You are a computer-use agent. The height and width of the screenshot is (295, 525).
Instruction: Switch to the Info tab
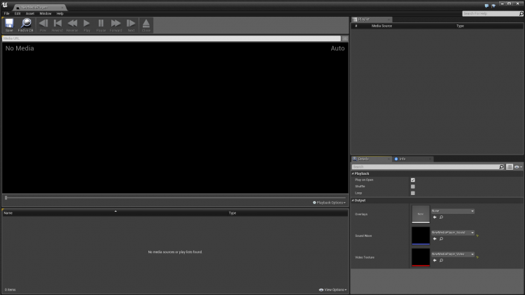coord(412,159)
